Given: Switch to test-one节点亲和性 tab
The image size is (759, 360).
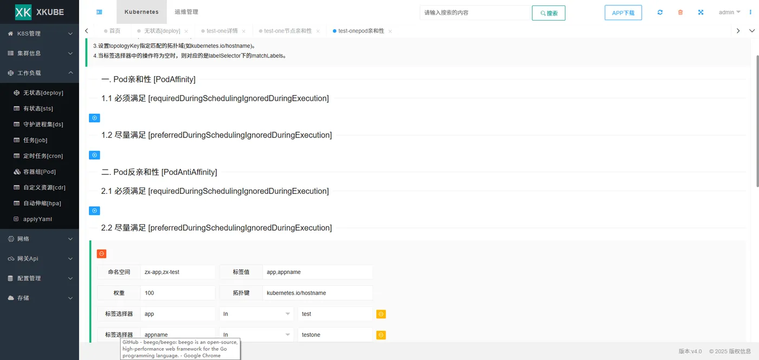Looking at the screenshot, I should [x=288, y=31].
